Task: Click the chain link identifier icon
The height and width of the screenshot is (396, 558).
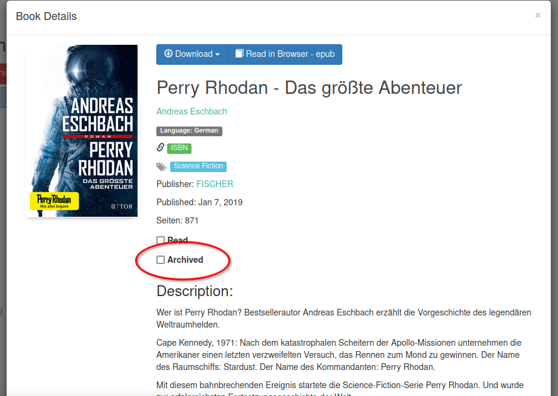Action: [161, 147]
